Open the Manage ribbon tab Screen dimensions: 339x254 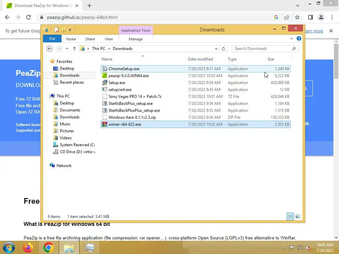click(x=136, y=39)
